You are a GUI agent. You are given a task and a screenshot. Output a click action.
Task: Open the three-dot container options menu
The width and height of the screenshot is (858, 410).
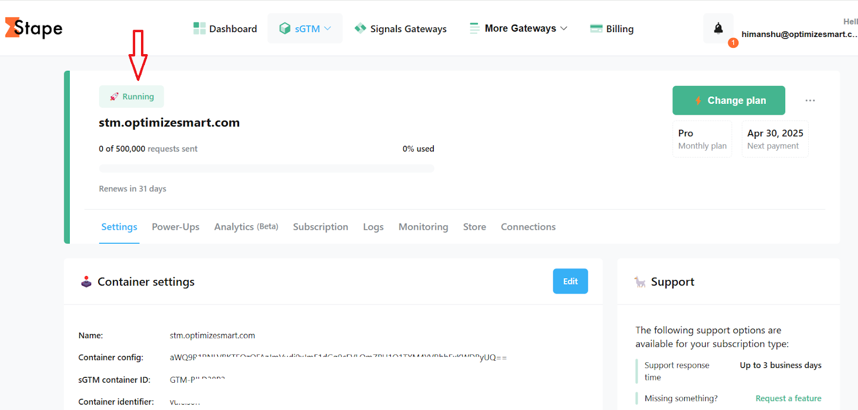click(x=810, y=101)
